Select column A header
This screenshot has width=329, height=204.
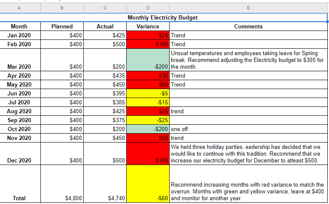[20, 8]
